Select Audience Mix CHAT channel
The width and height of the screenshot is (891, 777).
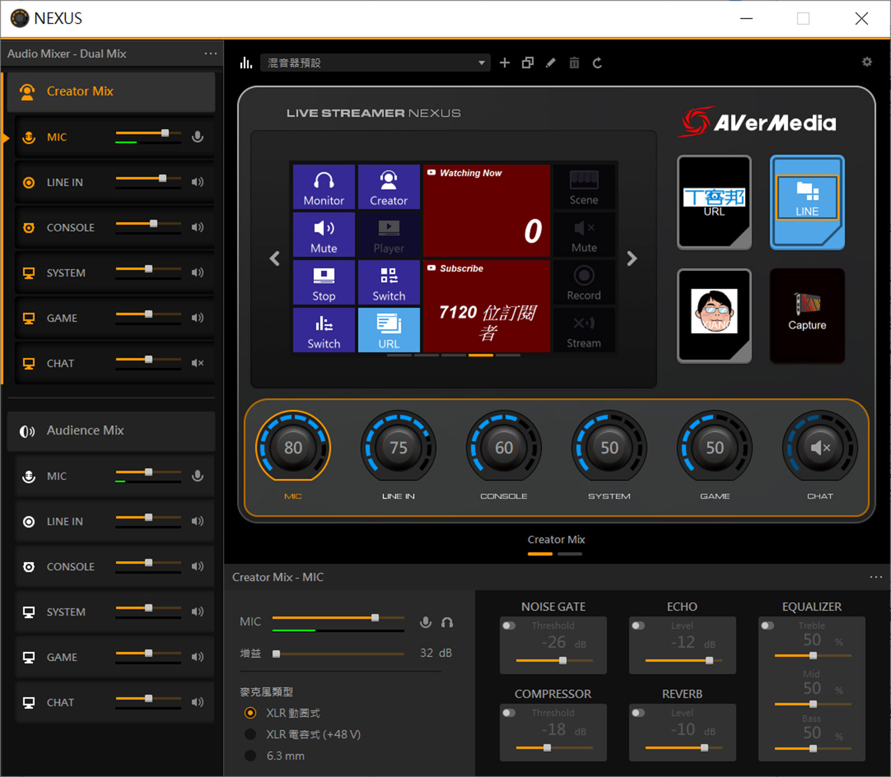[114, 702]
